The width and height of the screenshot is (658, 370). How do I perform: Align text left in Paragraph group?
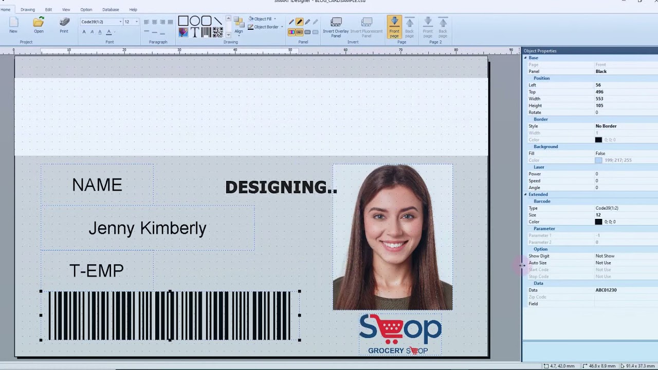point(147,22)
